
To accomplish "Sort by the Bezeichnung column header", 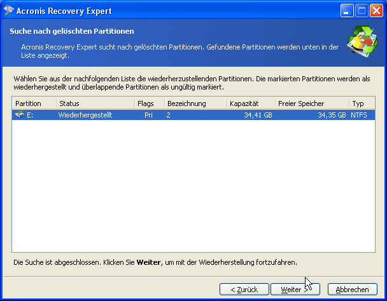I will (x=195, y=104).
